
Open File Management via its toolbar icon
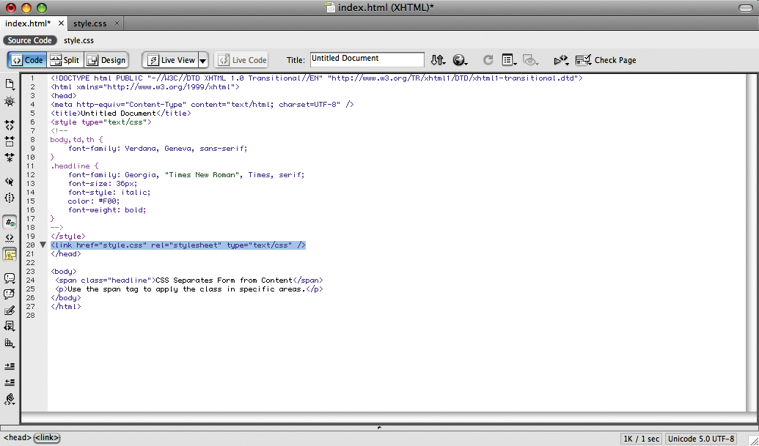(438, 59)
